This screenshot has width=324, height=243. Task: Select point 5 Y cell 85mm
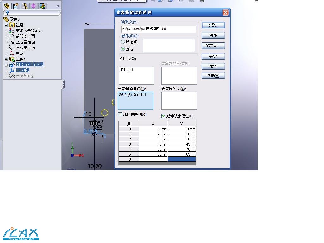(x=181, y=154)
